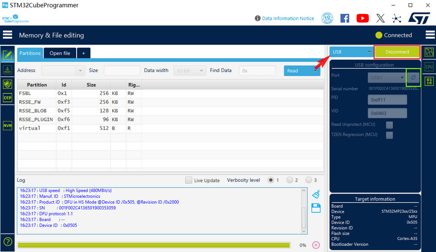Screen dimensions: 436x252
Task: Open the binary 0110 panel icon
Action: [429, 81]
